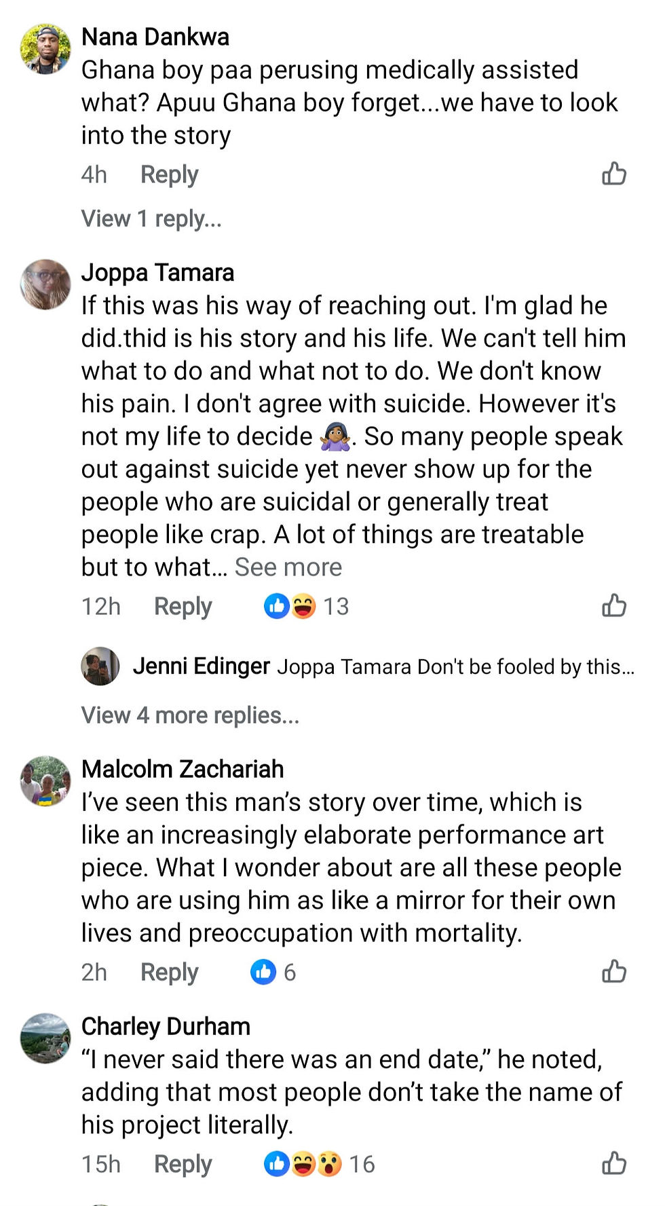This screenshot has width=665, height=1206.
Task: Like Malcolm Zachariah's comment with thumbs-up
Action: click(x=613, y=971)
